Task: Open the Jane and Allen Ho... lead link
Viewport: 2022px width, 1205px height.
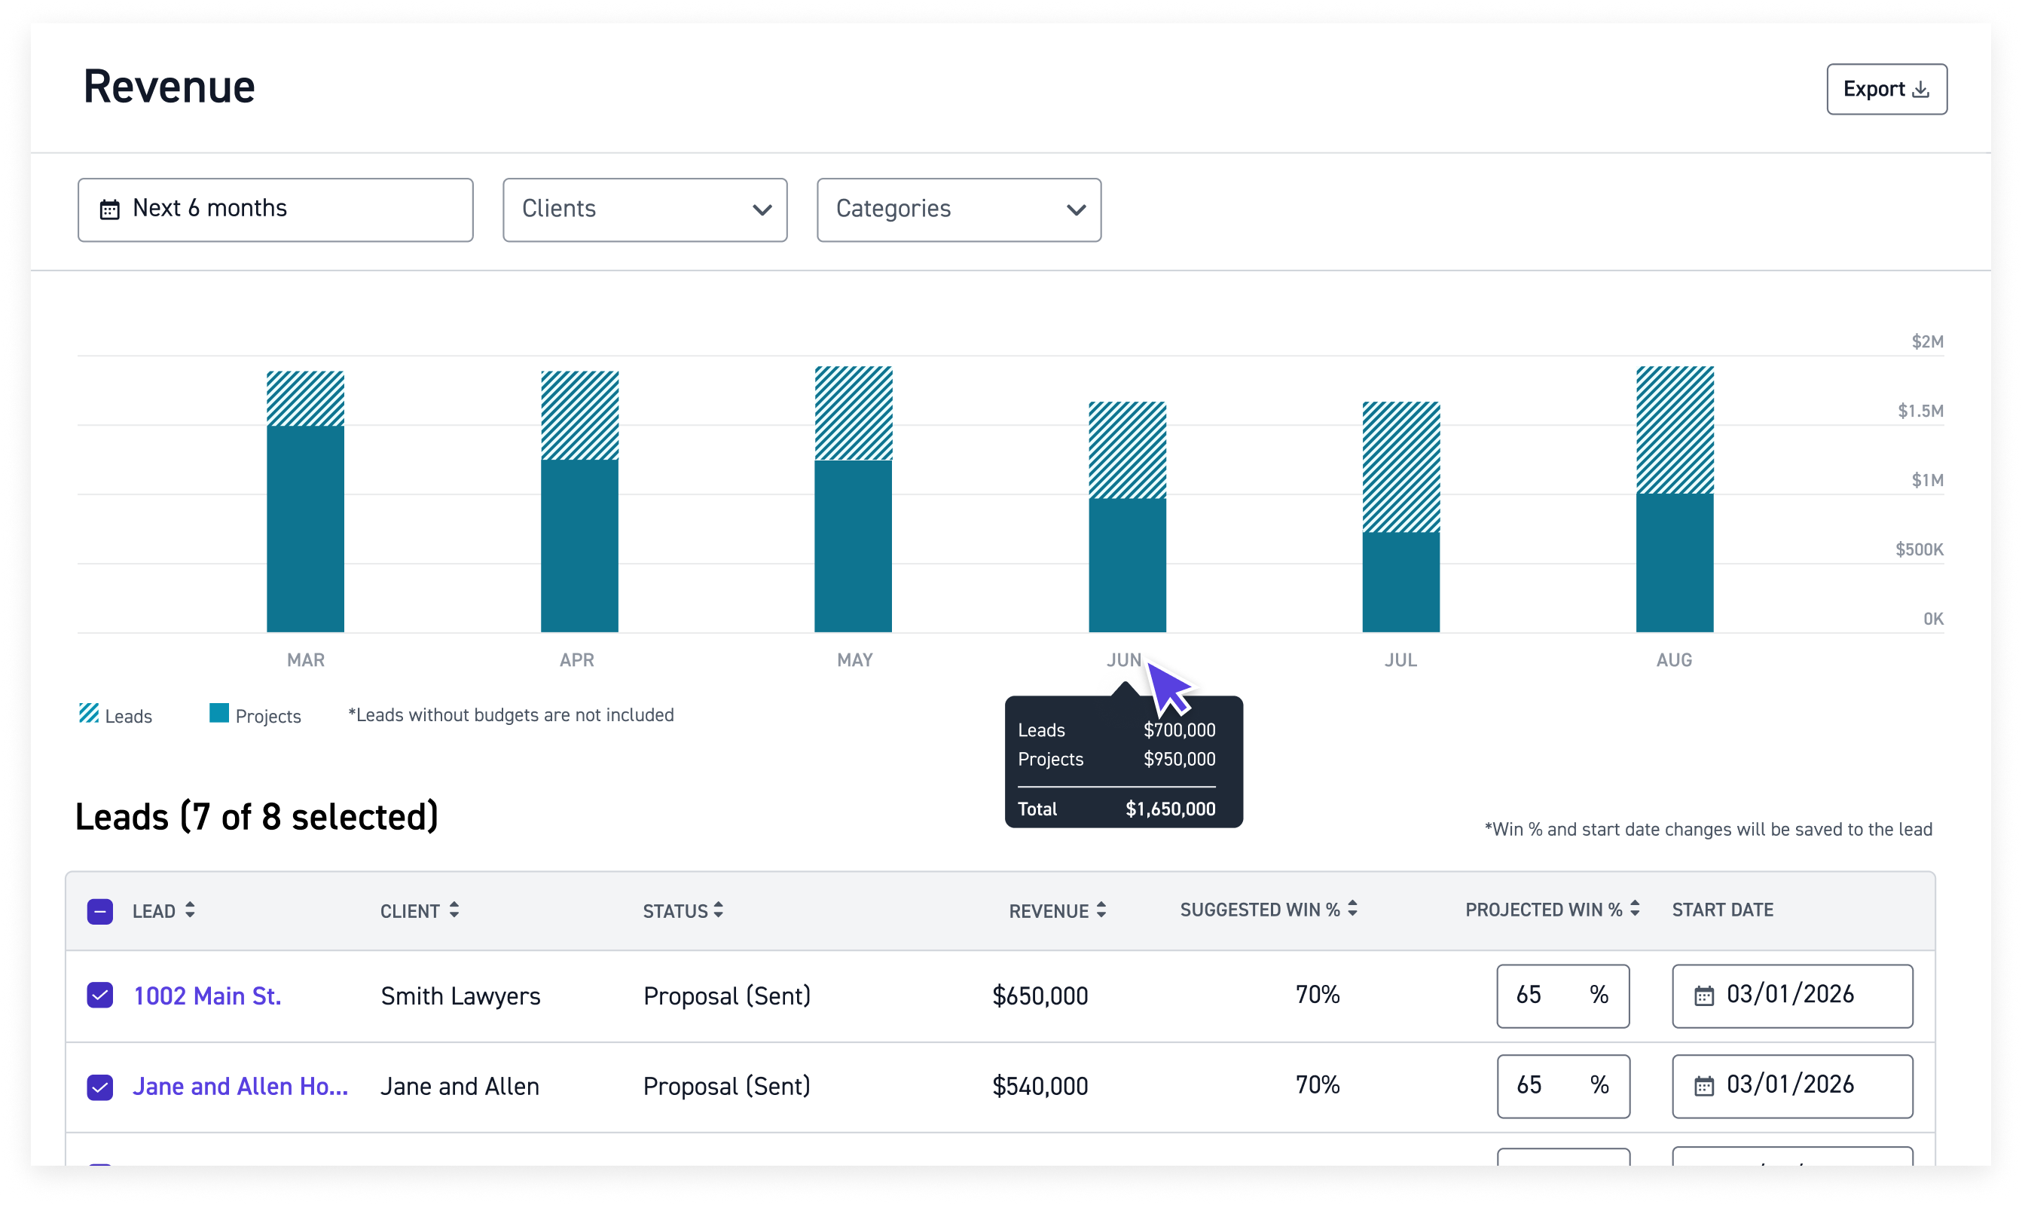Action: [x=240, y=1087]
